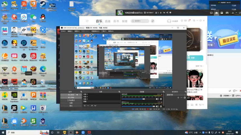The height and width of the screenshot is (135, 241).
Task: Click the voice recognition microphone icon in music player
Action: (152, 21)
